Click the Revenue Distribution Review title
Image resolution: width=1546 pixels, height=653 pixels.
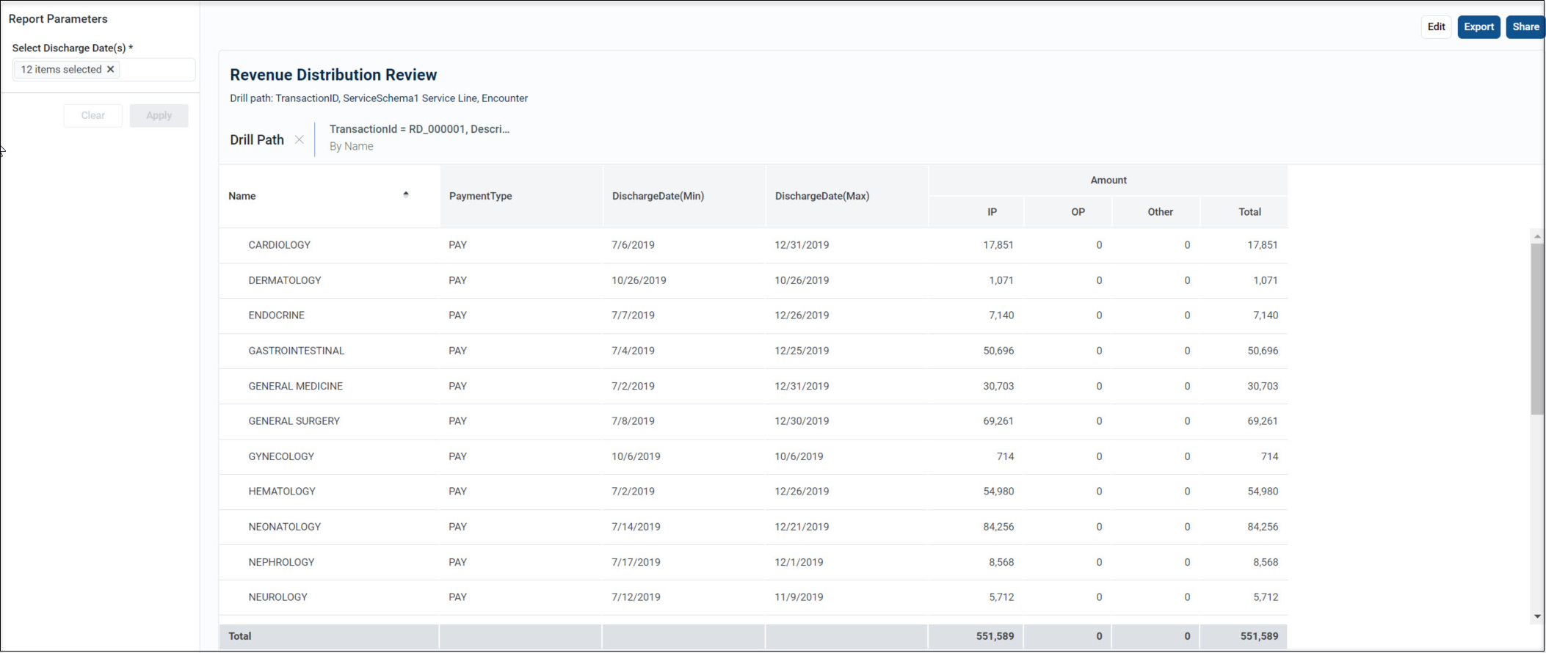[333, 75]
